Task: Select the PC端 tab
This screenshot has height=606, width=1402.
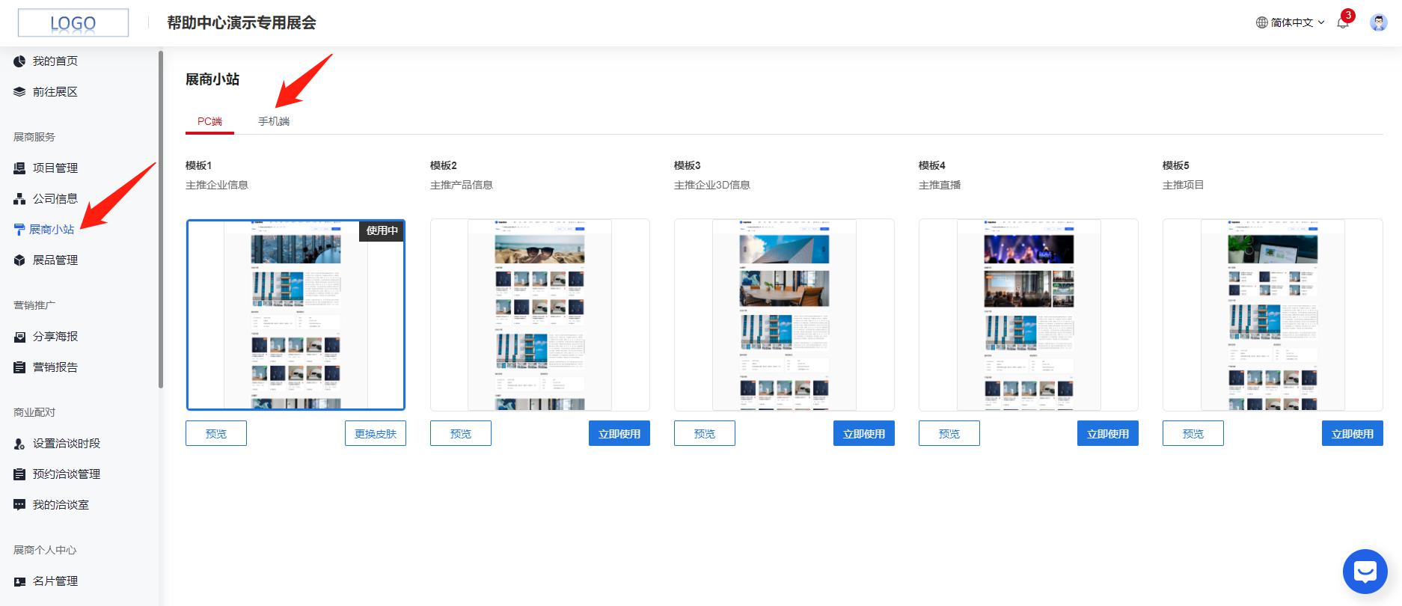Action: (209, 121)
